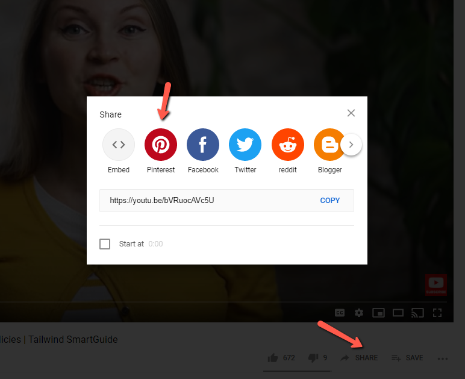Enable the Start at checkbox

pos(105,244)
